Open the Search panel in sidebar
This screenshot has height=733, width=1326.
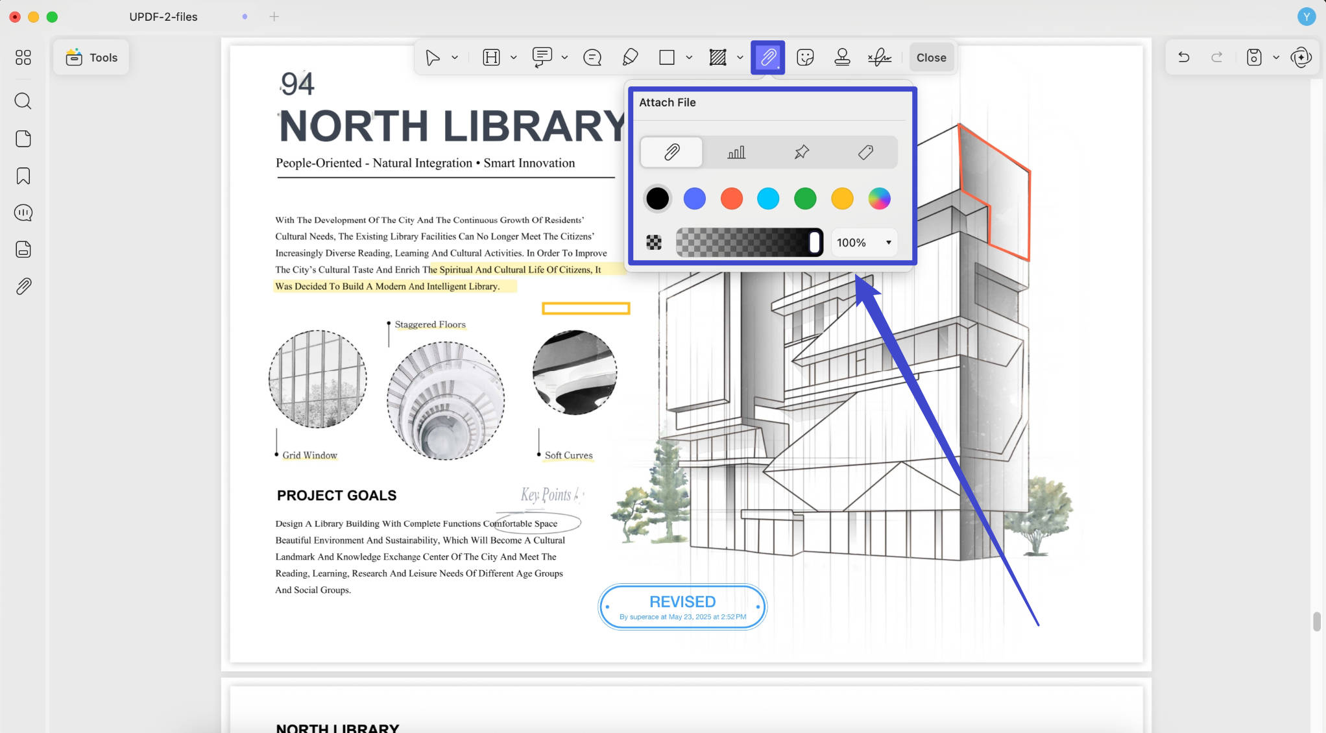tap(23, 101)
